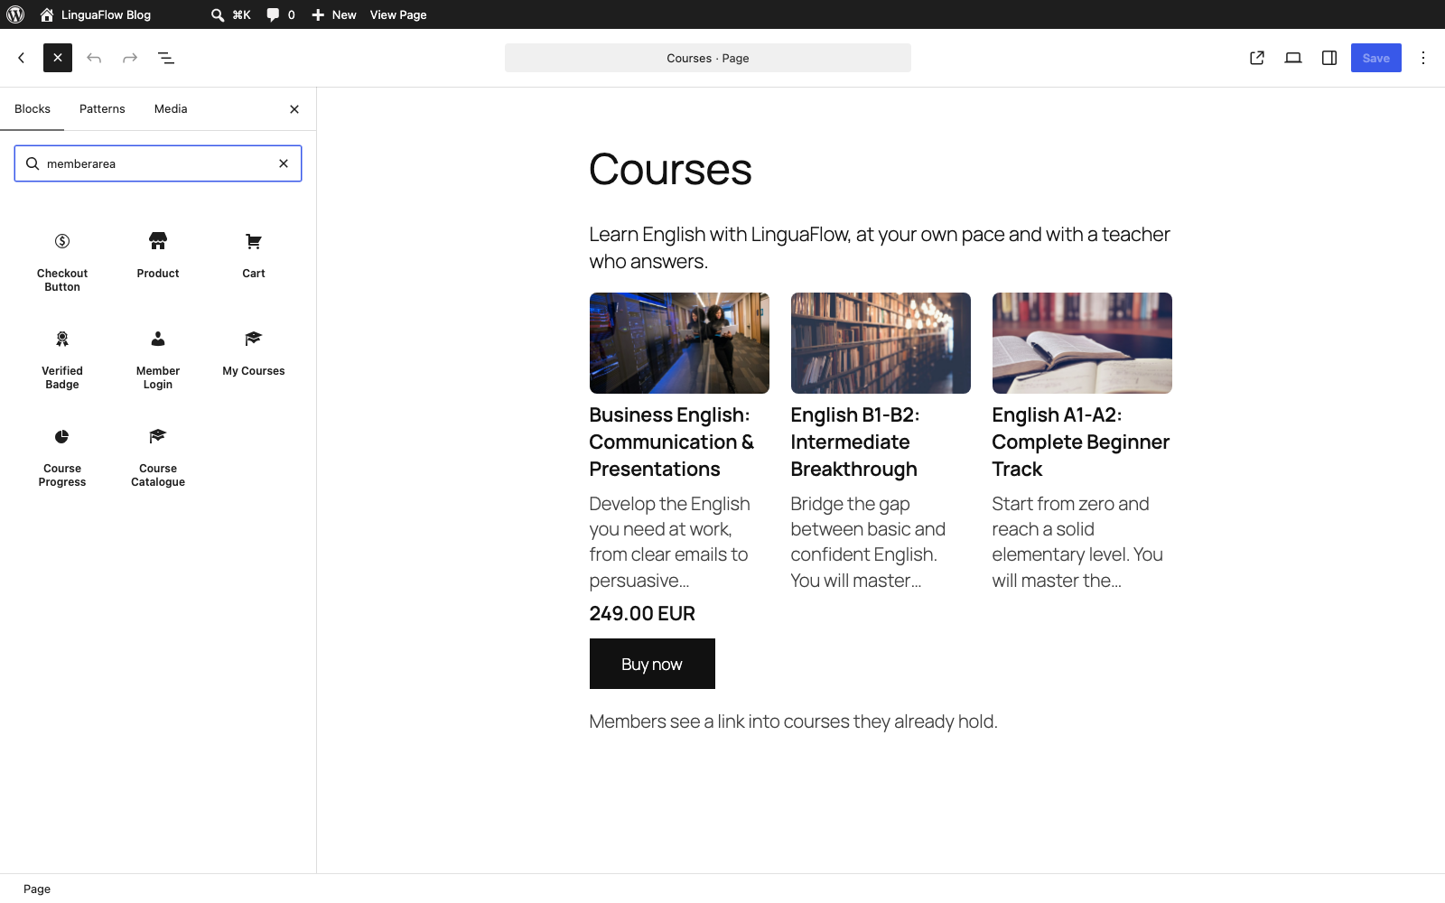Toggle the settings sidebar panel
Image resolution: width=1445 pixels, height=903 pixels.
[1329, 58]
